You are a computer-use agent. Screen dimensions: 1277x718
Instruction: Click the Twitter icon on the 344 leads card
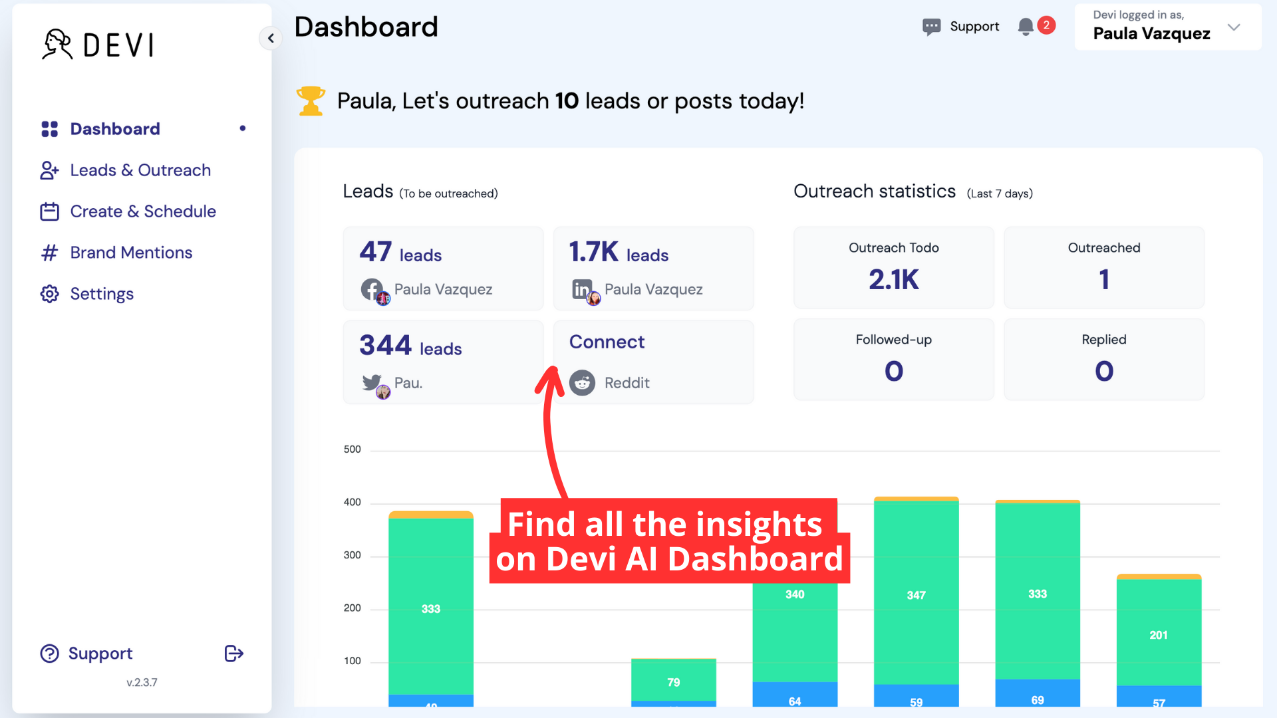pos(373,382)
